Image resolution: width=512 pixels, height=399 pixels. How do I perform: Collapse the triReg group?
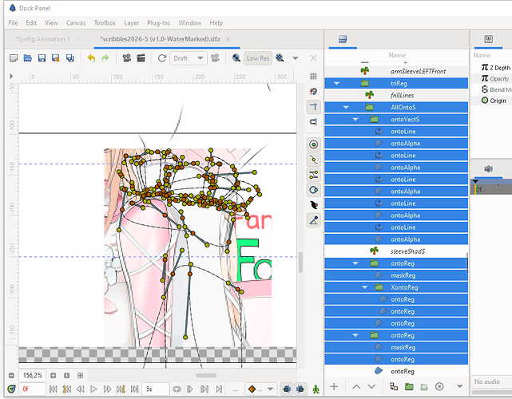[x=336, y=83]
